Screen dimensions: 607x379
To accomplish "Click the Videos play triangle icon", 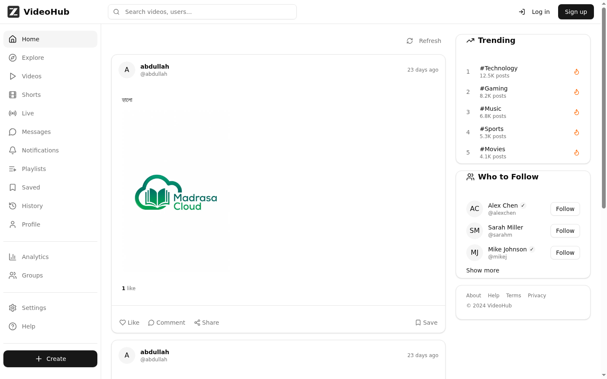I will click(13, 76).
